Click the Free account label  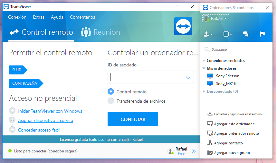click(181, 154)
